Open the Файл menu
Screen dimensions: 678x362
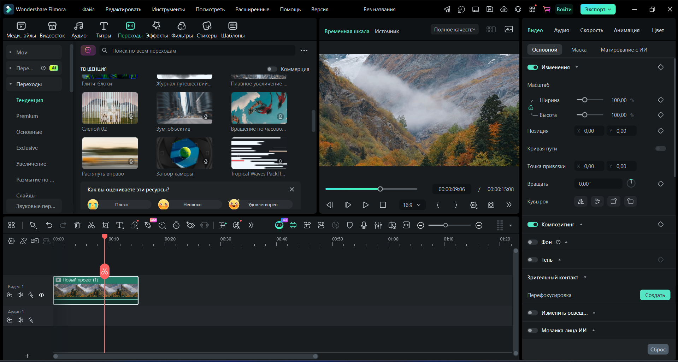coord(88,10)
